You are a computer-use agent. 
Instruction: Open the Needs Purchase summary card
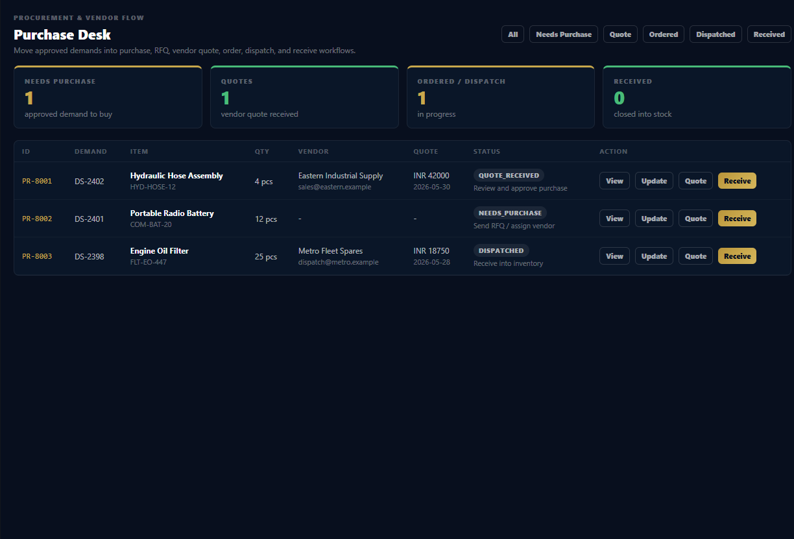coord(108,97)
